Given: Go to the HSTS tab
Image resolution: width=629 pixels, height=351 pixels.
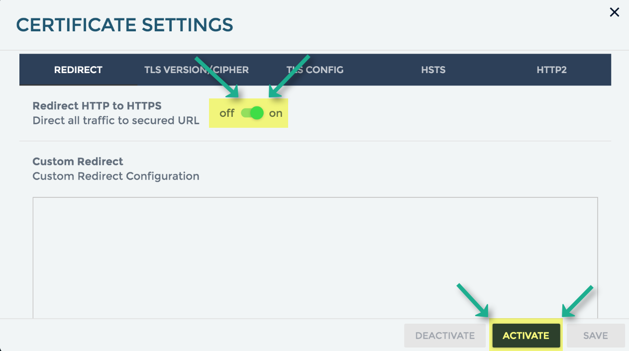Looking at the screenshot, I should click(x=433, y=70).
